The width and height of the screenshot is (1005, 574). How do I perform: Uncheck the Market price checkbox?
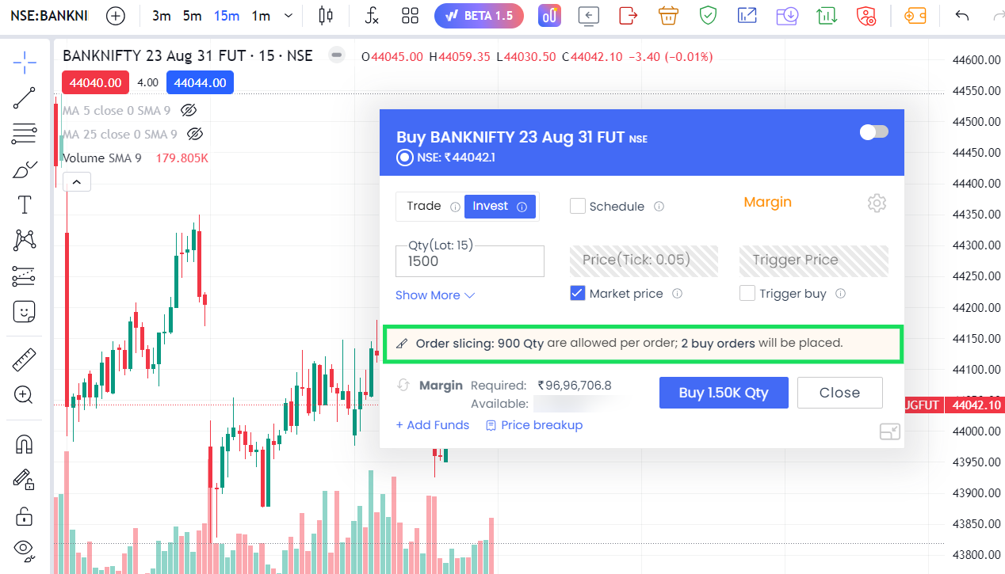point(578,293)
